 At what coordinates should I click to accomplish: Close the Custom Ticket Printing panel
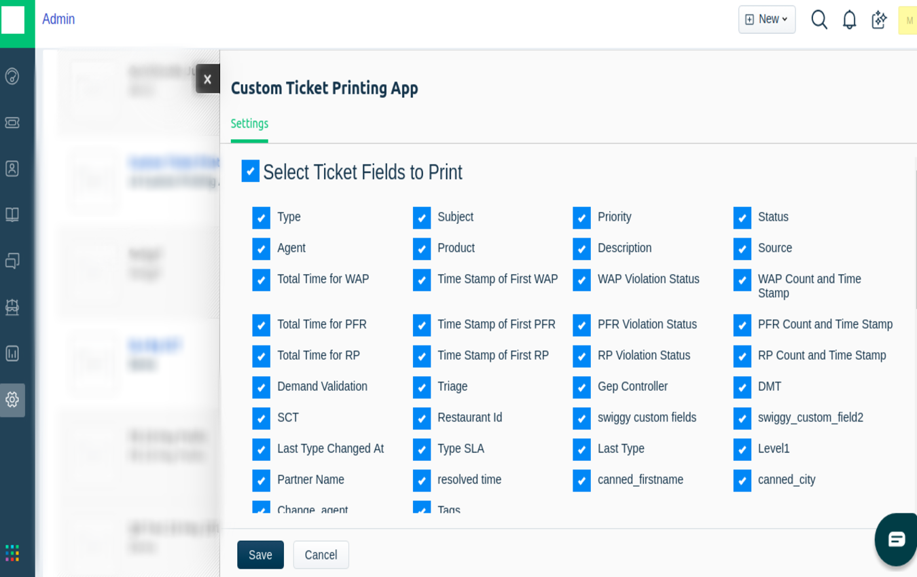pos(207,79)
